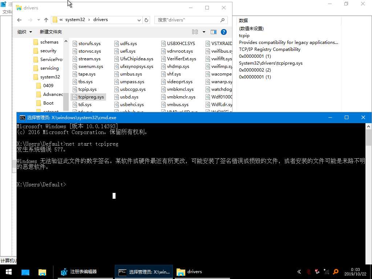Click the drivers window folder title icon

pos(19,8)
